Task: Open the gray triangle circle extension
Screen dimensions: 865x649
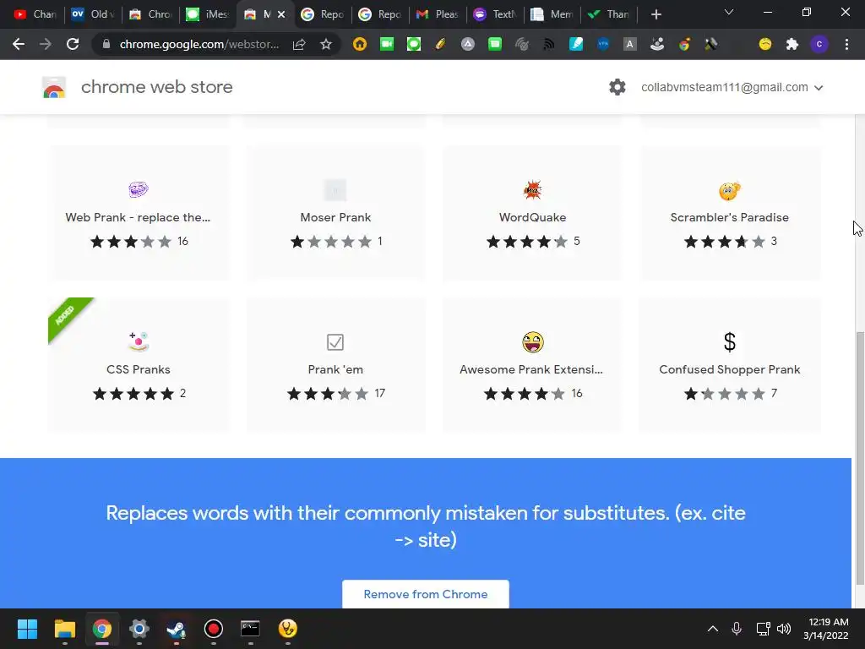Action: [468, 44]
